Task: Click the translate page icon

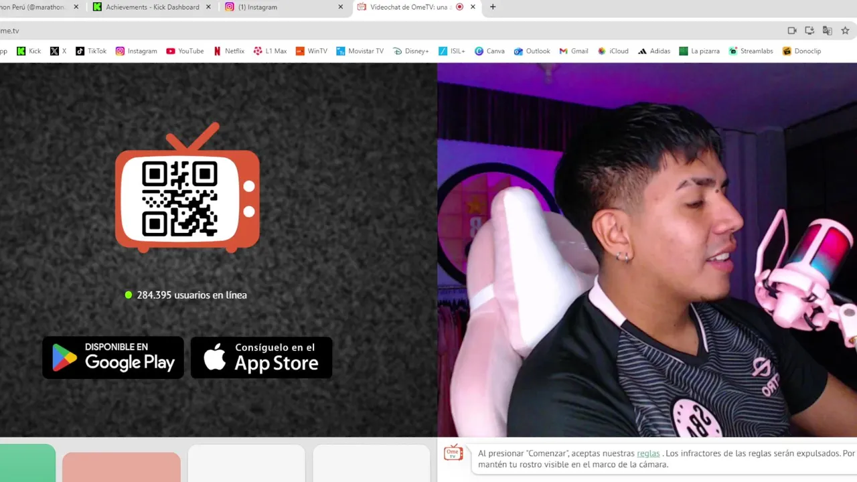Action: [x=828, y=31]
